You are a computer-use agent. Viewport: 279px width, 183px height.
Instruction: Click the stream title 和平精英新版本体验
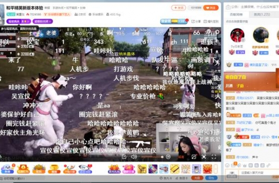pyautogui.click(x=25, y=8)
